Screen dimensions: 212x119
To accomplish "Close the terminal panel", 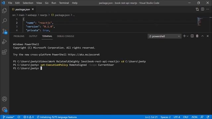I will (x=208, y=36).
